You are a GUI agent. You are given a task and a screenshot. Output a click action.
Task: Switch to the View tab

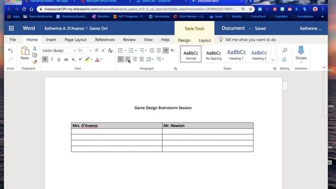pyautogui.click(x=148, y=40)
